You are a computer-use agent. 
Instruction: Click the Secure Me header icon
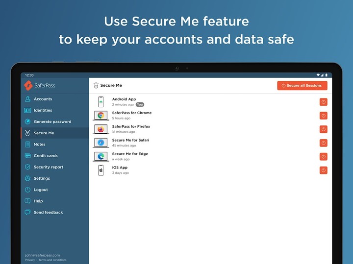tap(96, 85)
